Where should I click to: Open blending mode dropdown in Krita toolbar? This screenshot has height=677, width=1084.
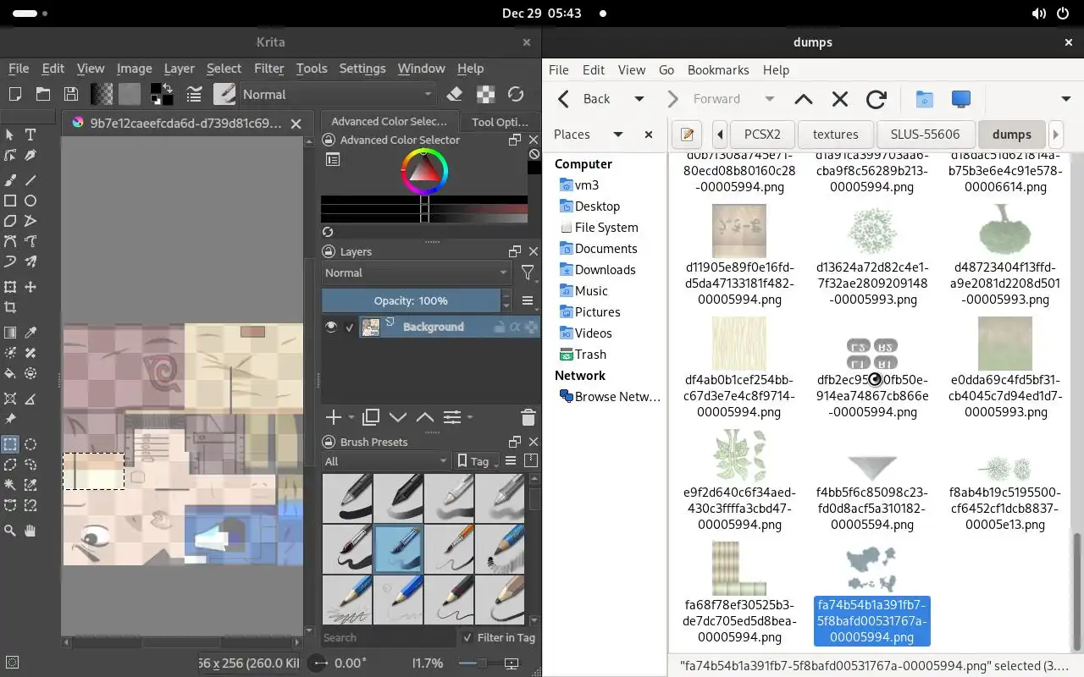pos(338,95)
